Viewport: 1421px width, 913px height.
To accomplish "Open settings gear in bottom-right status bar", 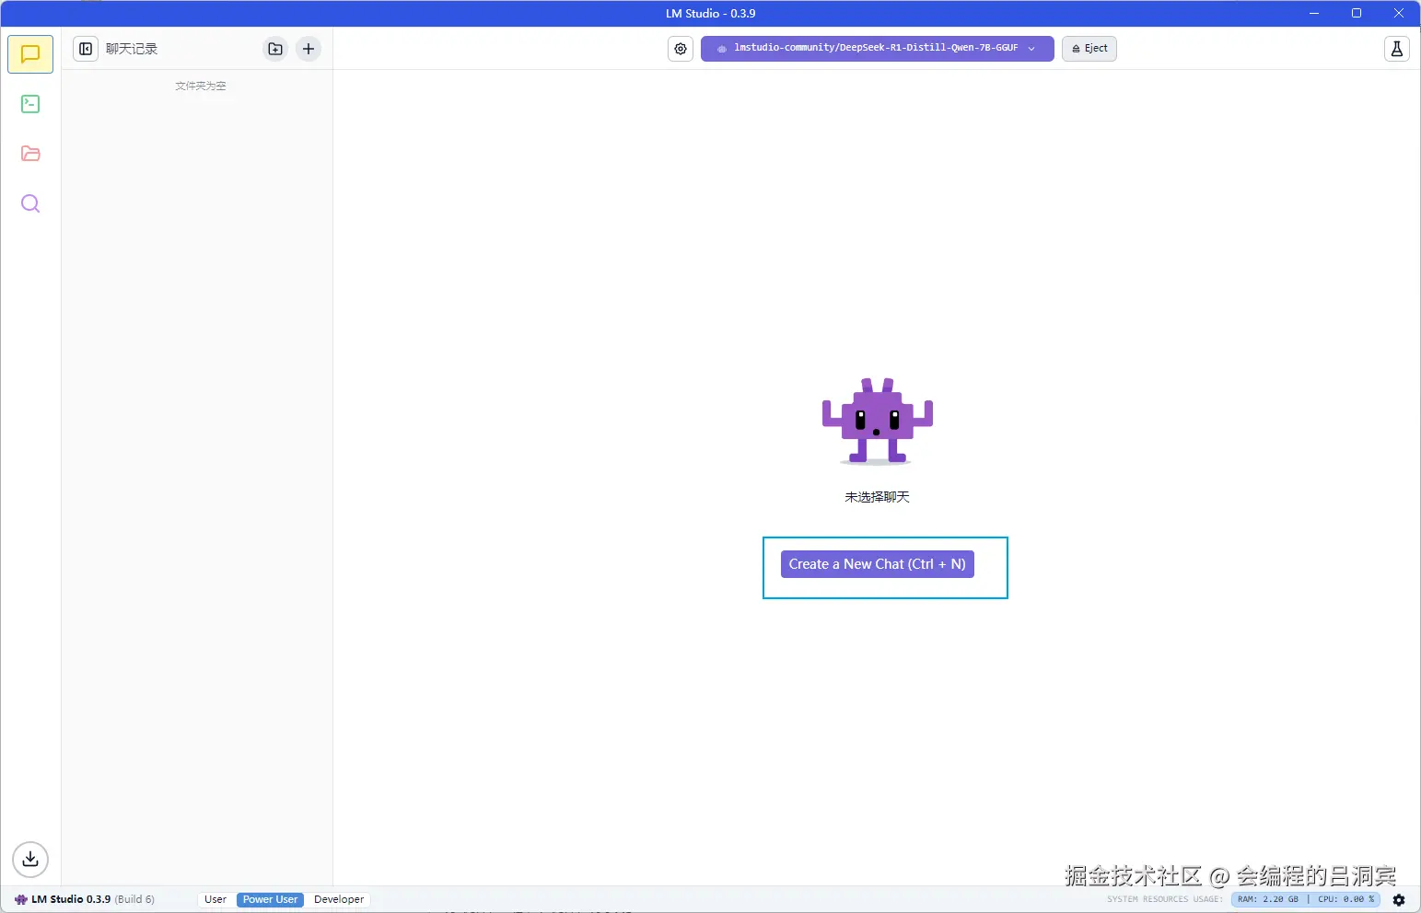I will [x=1399, y=899].
